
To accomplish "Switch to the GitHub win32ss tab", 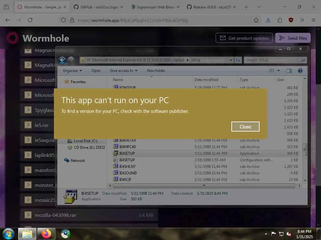I will [99, 7].
